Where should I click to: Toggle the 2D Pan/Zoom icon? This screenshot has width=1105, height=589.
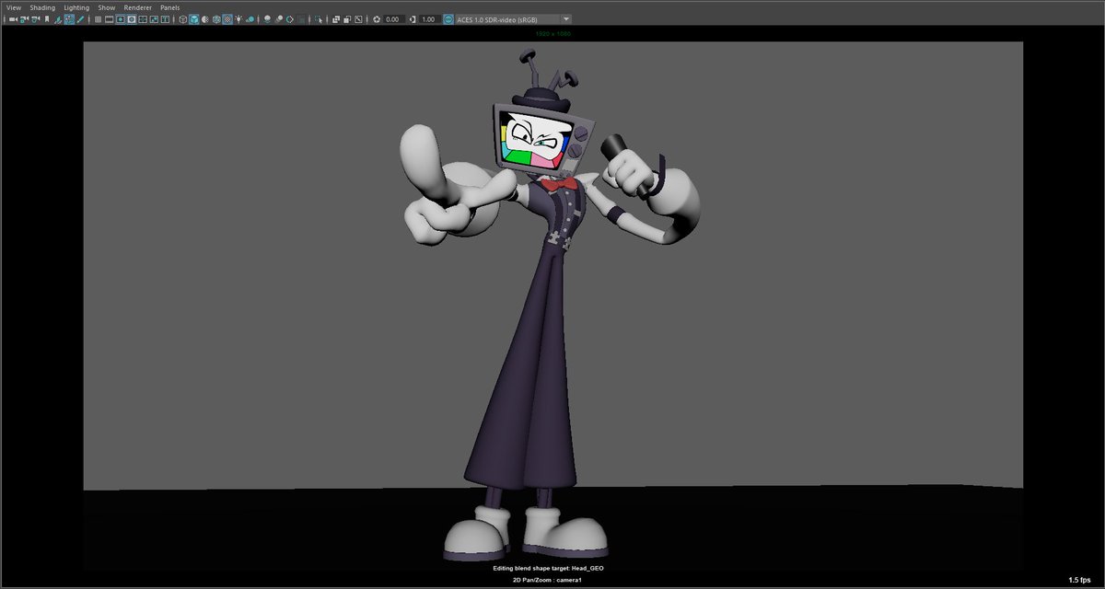[x=69, y=19]
